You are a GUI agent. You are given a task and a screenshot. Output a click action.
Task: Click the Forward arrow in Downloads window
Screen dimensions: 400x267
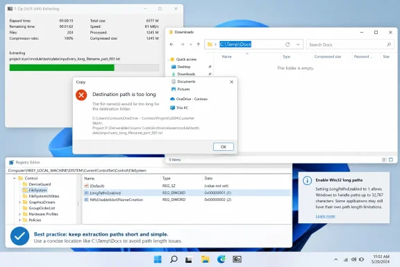182,44
